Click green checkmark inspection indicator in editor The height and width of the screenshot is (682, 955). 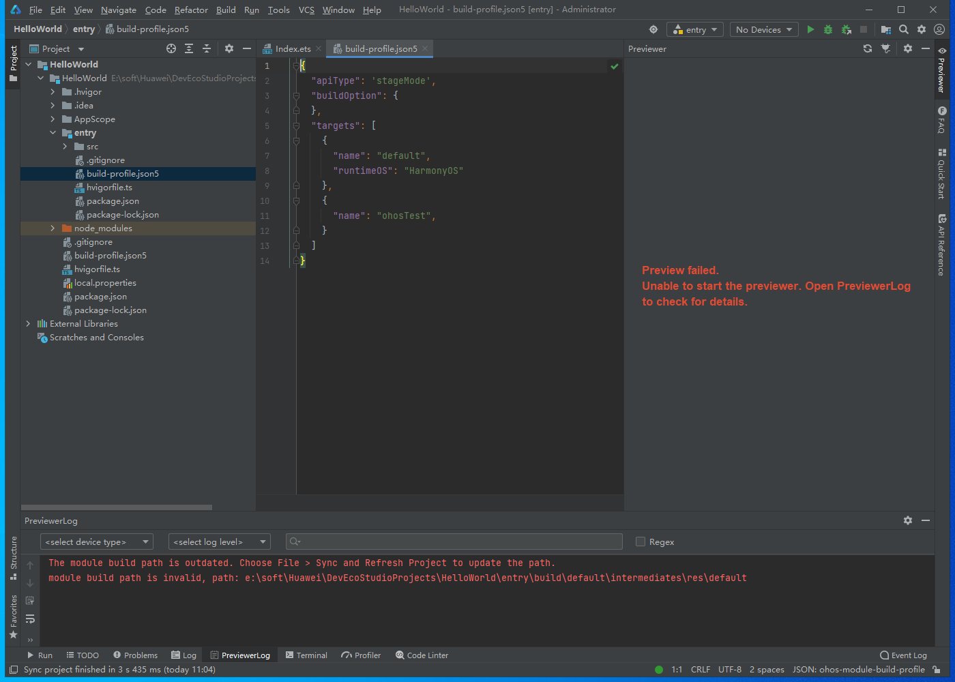(x=615, y=66)
